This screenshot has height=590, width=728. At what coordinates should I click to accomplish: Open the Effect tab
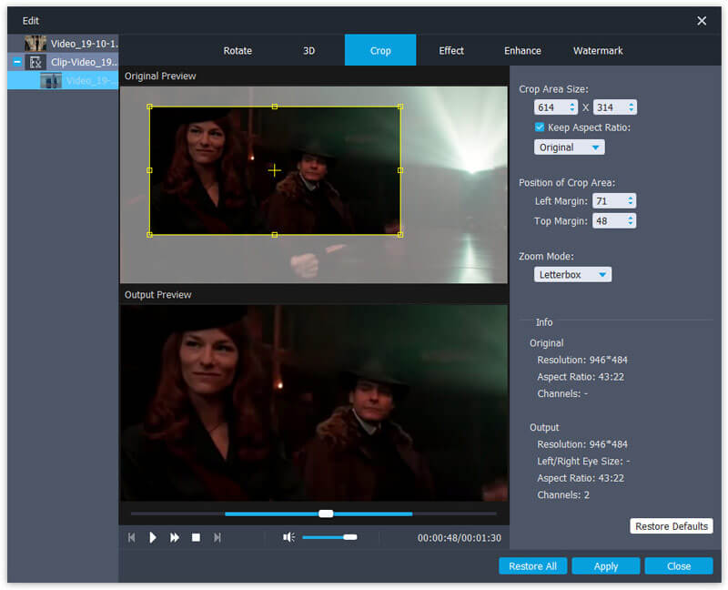451,51
